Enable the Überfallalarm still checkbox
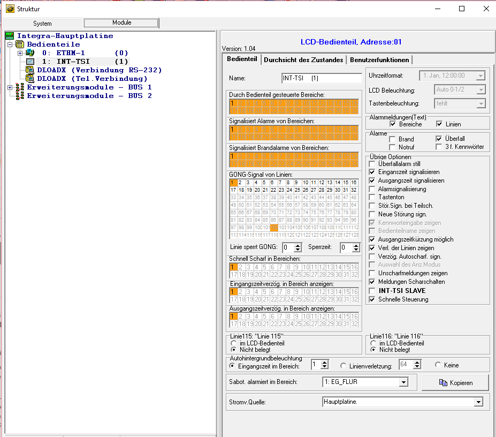This screenshot has width=496, height=437. tap(372, 163)
